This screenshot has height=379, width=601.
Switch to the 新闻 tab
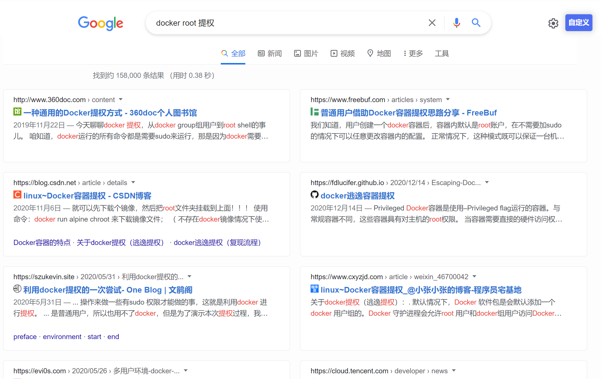point(270,54)
